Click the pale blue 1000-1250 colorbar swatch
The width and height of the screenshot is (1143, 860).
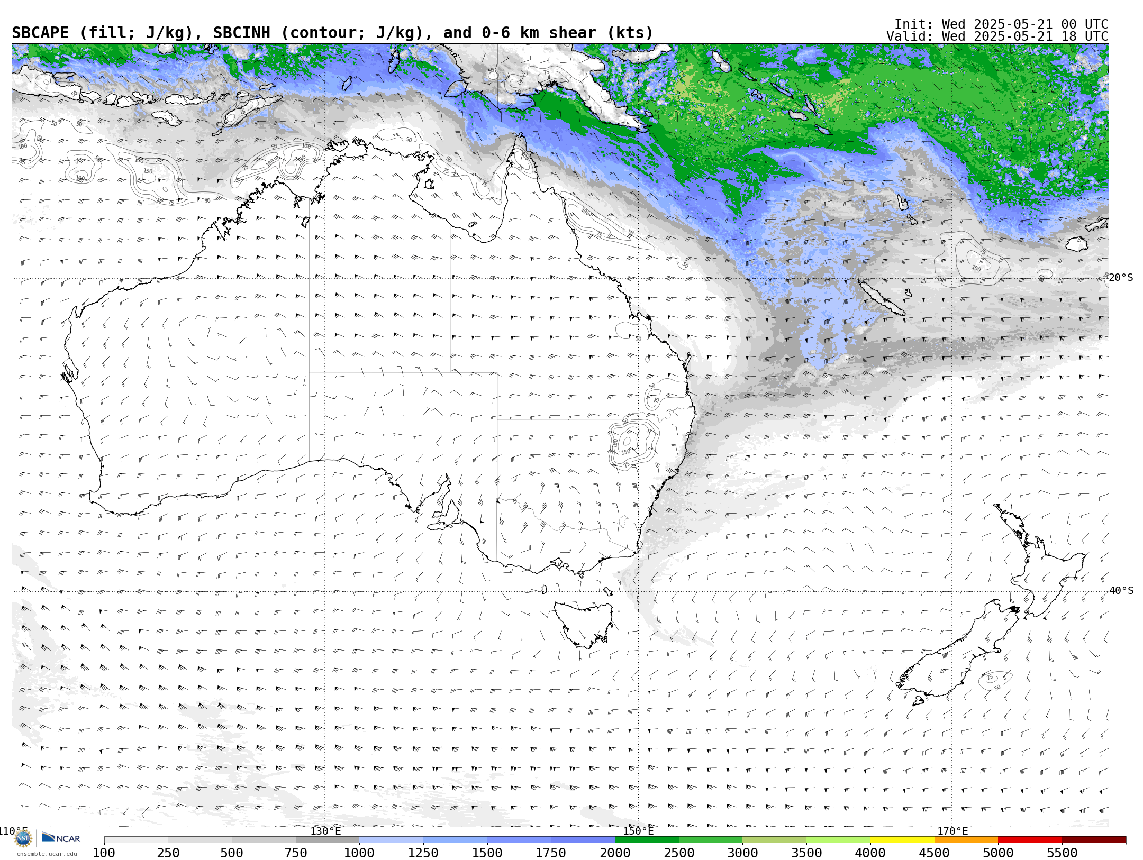391,840
